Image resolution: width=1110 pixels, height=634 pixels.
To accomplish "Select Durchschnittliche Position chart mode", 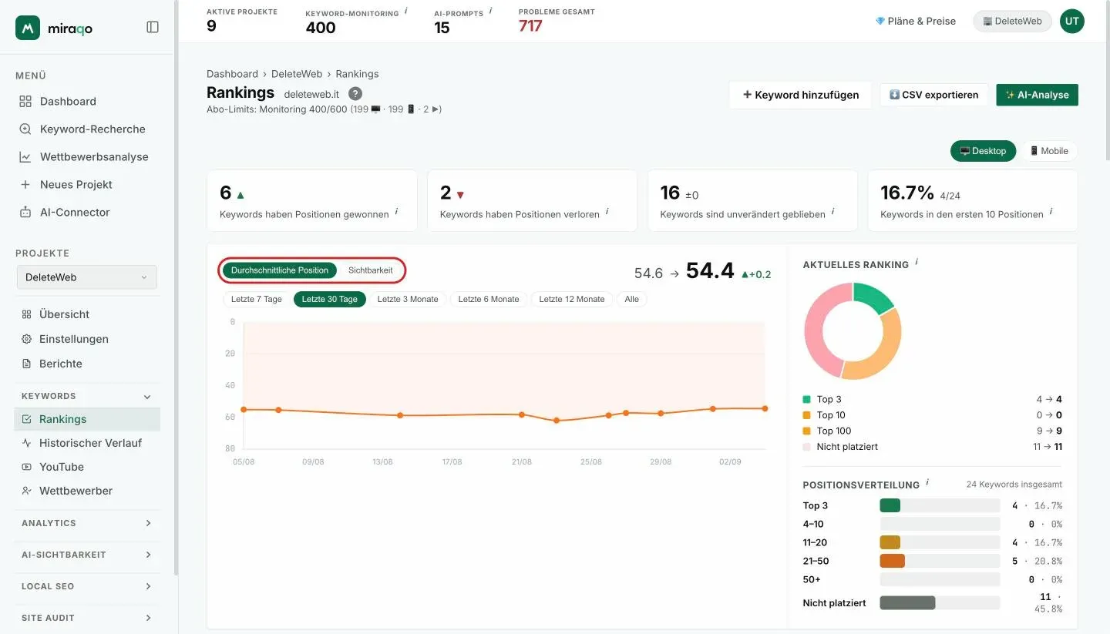I will click(280, 270).
